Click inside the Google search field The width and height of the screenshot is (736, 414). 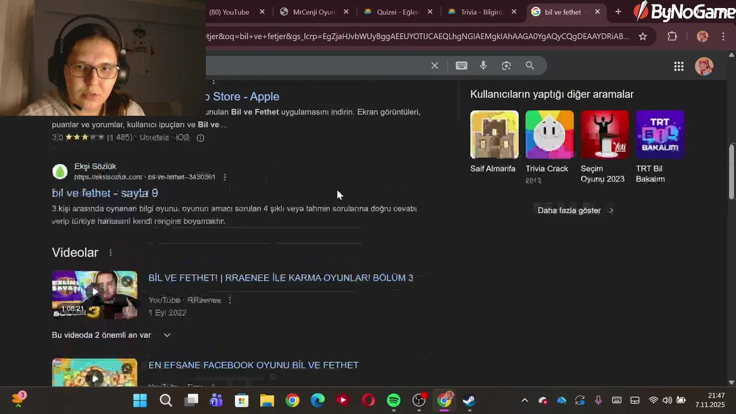tap(316, 66)
